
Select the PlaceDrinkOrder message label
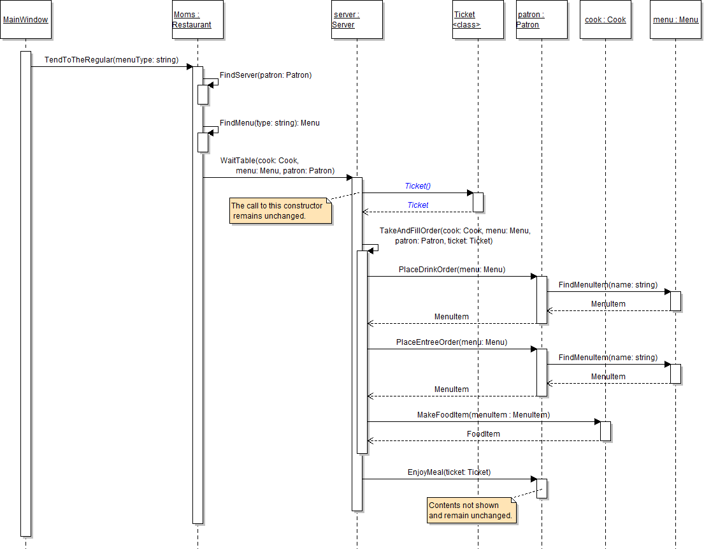coord(452,270)
